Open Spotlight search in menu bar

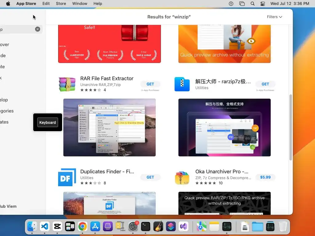(x=253, y=4)
